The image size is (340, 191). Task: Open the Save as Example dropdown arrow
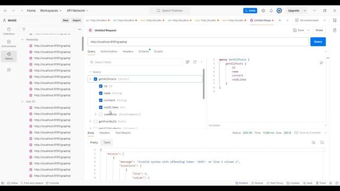tap(326, 133)
